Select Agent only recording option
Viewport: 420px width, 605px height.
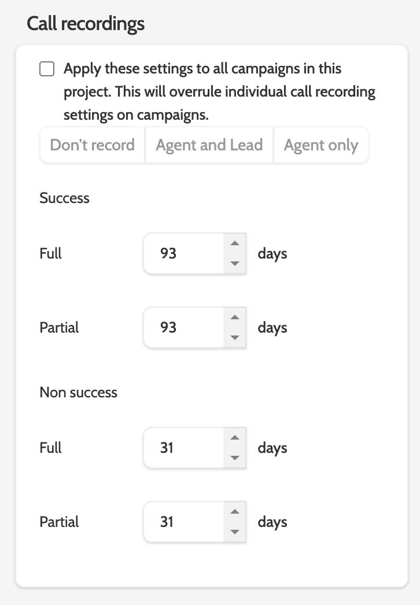coord(321,145)
